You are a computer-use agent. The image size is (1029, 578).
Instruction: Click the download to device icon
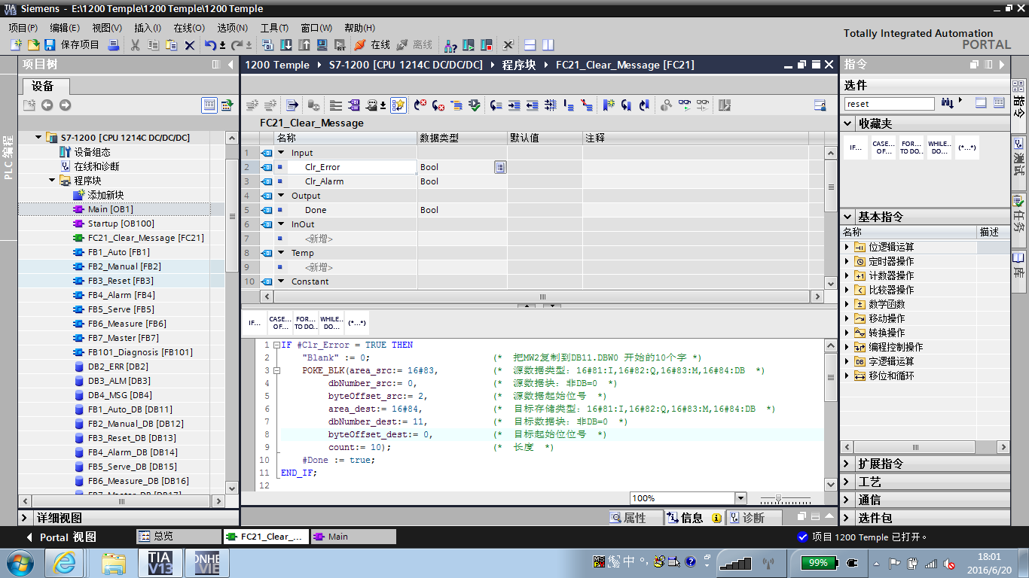click(x=287, y=45)
